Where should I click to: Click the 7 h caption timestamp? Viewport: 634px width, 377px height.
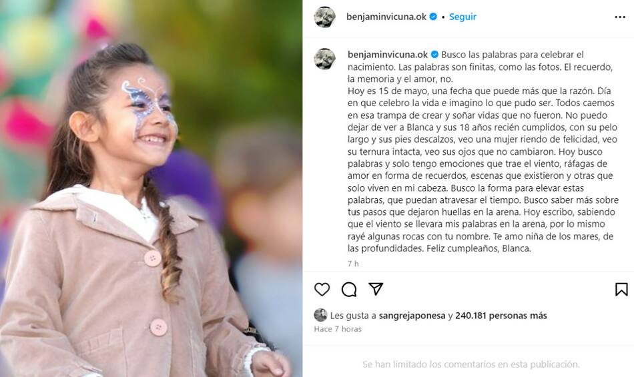(353, 264)
